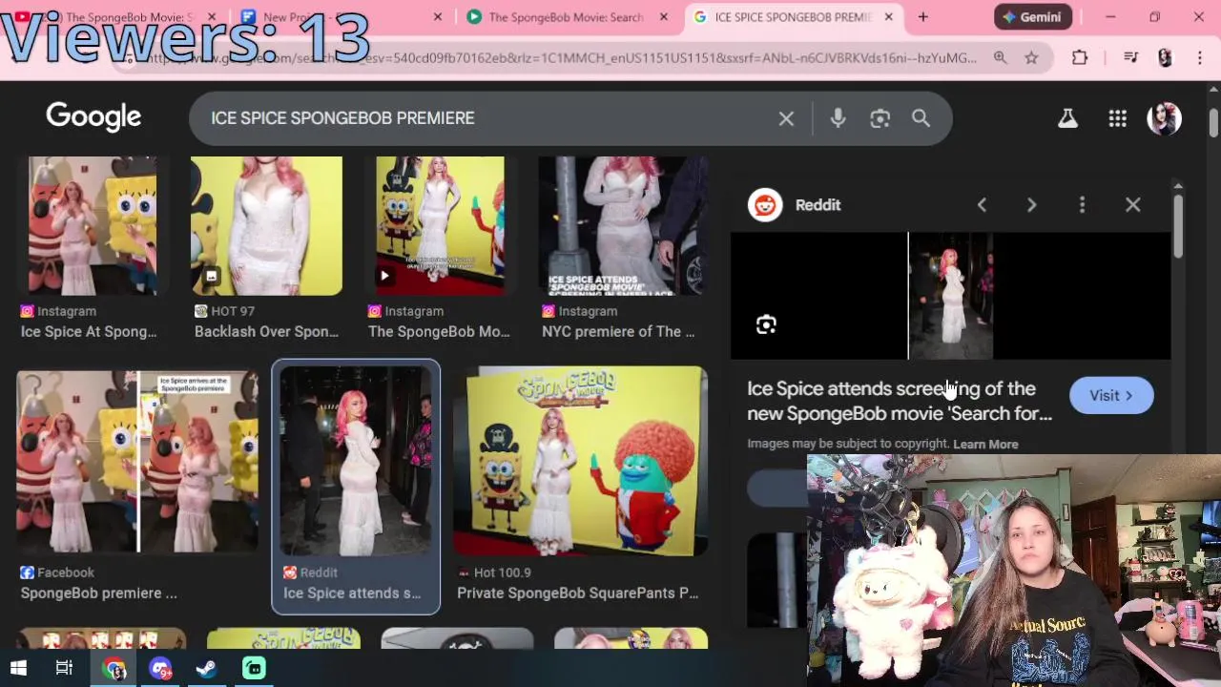
Task: Open the Chrome extensions puzzle icon
Action: [1080, 58]
